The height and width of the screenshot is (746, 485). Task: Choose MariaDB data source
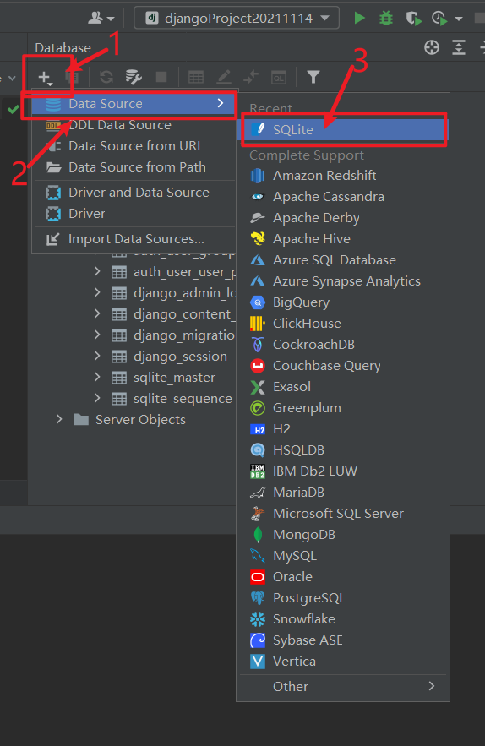(343, 493)
